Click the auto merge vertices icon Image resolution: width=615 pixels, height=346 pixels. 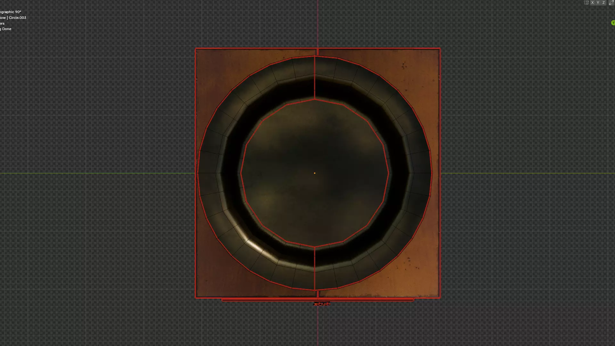[611, 3]
